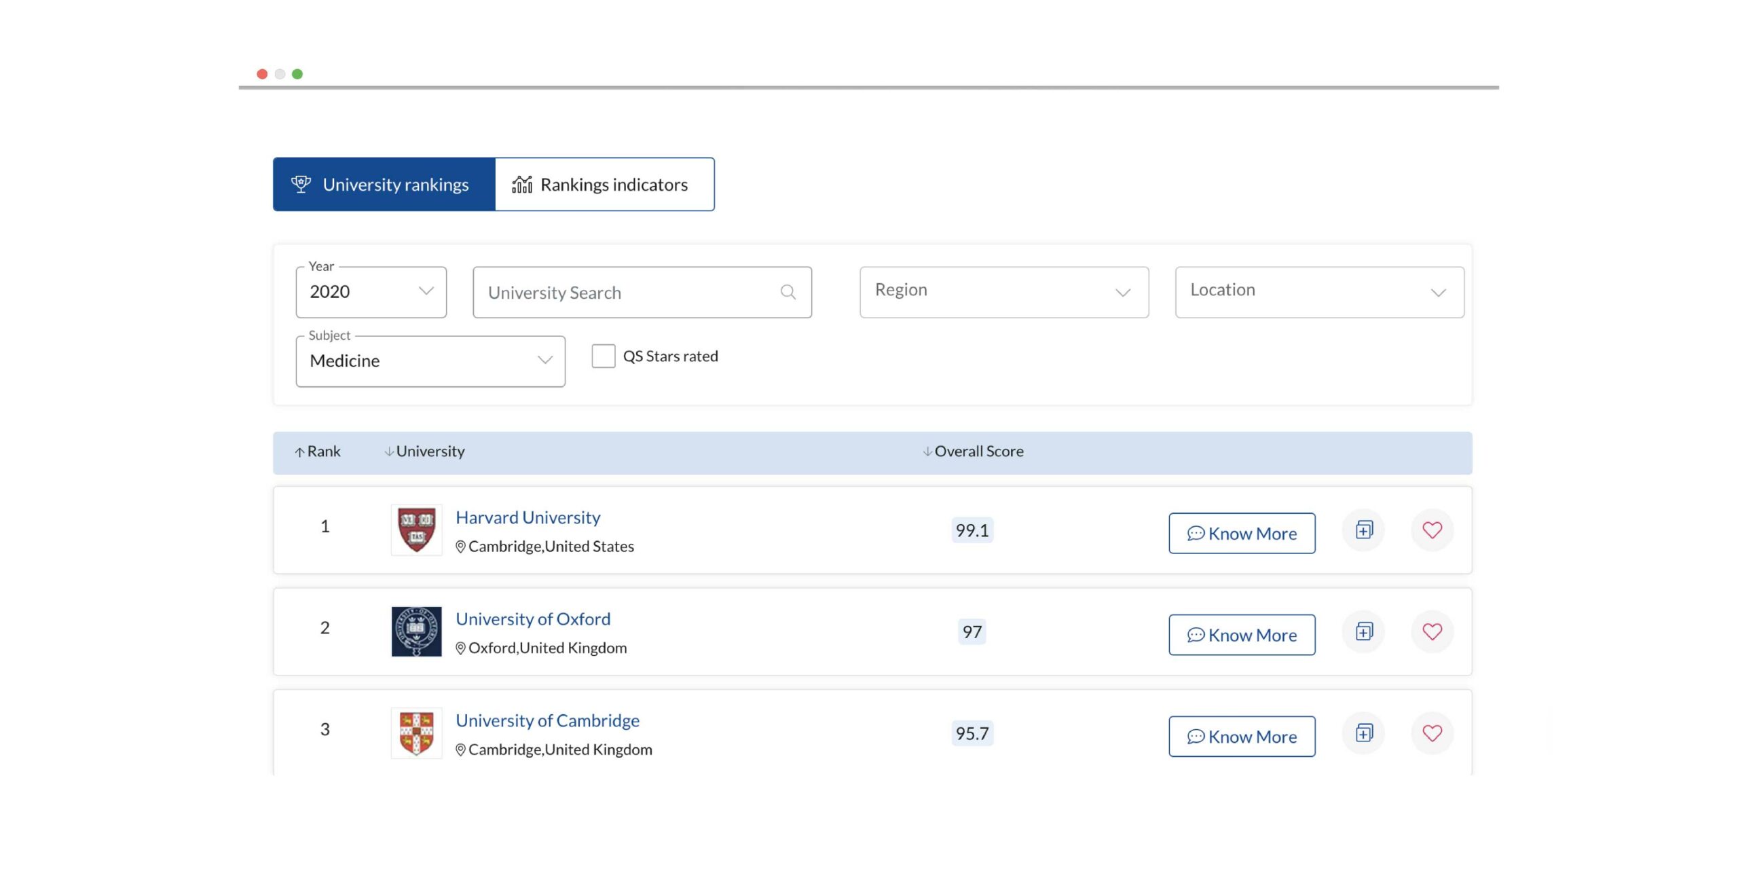Click the green window dot

[x=297, y=74]
